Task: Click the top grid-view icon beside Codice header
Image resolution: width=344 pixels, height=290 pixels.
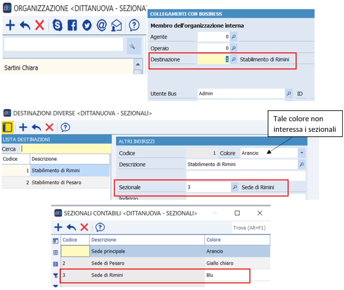Action: coord(56,241)
